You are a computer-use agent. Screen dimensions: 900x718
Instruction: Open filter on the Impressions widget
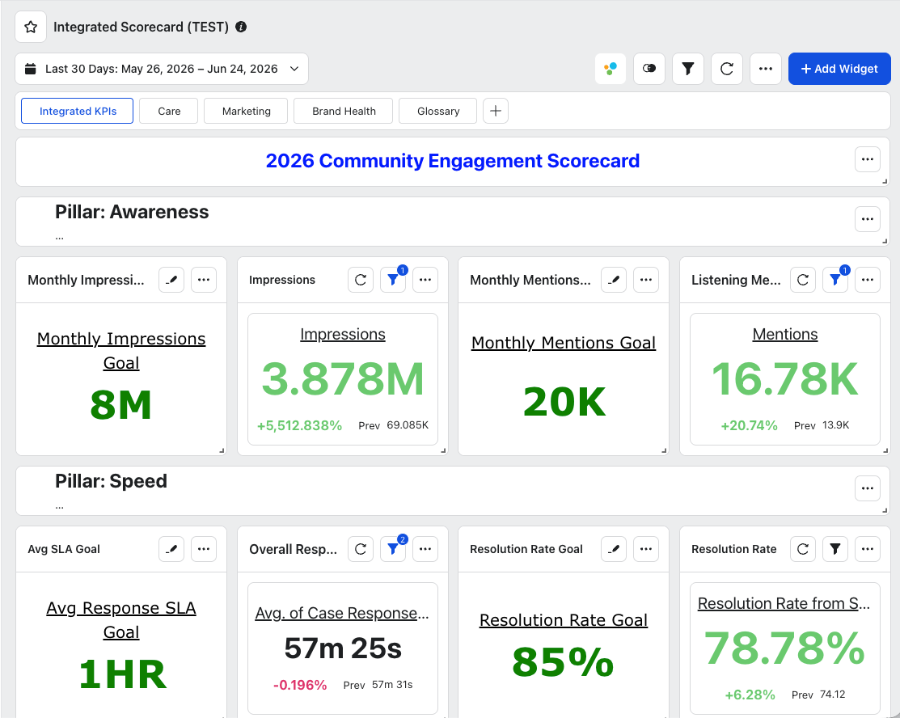393,280
